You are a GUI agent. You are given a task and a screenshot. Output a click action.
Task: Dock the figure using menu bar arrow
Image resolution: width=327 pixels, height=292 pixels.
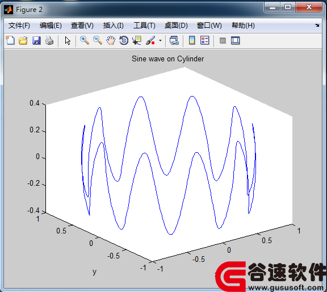pyautogui.click(x=317, y=25)
